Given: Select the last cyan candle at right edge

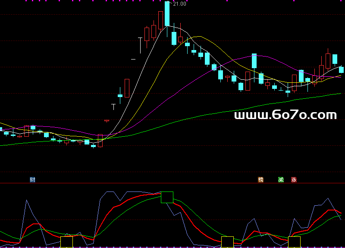Looking at the screenshot, I should tap(342, 69).
